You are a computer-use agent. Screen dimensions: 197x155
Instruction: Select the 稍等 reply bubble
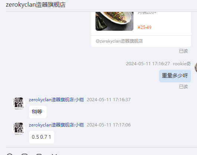38,112
